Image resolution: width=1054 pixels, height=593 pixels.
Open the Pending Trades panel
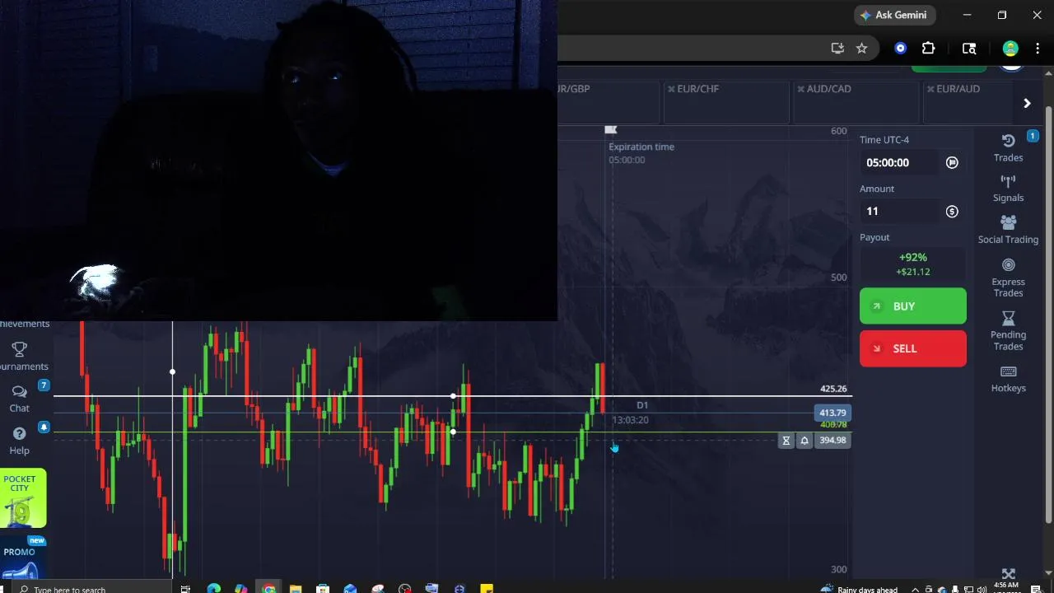click(x=1008, y=330)
